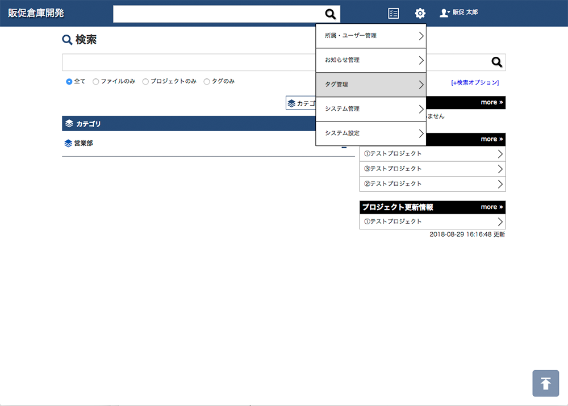Open お知らせ管理 menu item
The image size is (568, 406).
point(371,60)
